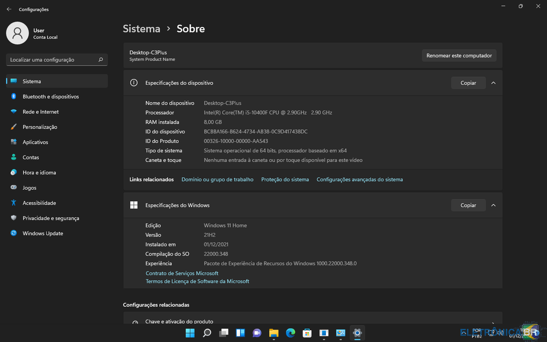Click Renomear este computador button

pyautogui.click(x=459, y=56)
